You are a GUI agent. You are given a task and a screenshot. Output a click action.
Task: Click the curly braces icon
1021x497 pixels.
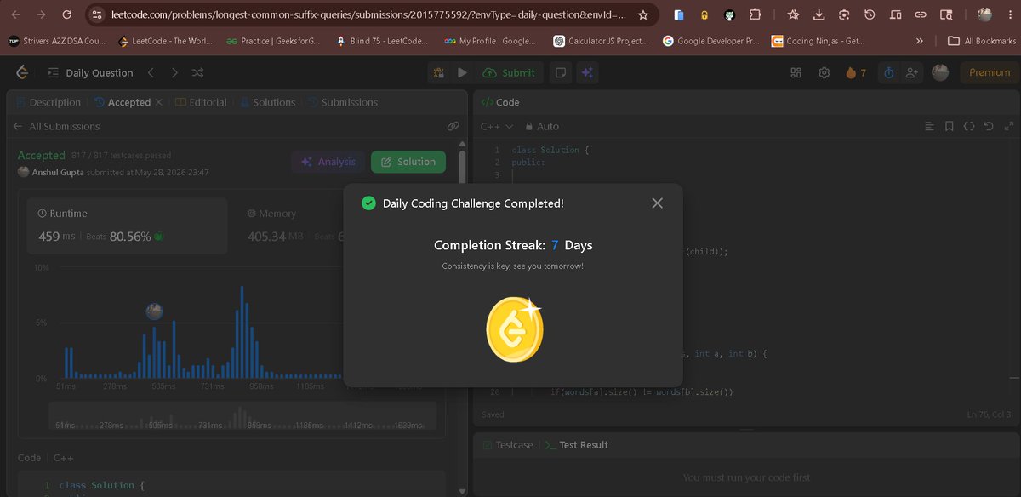point(969,126)
